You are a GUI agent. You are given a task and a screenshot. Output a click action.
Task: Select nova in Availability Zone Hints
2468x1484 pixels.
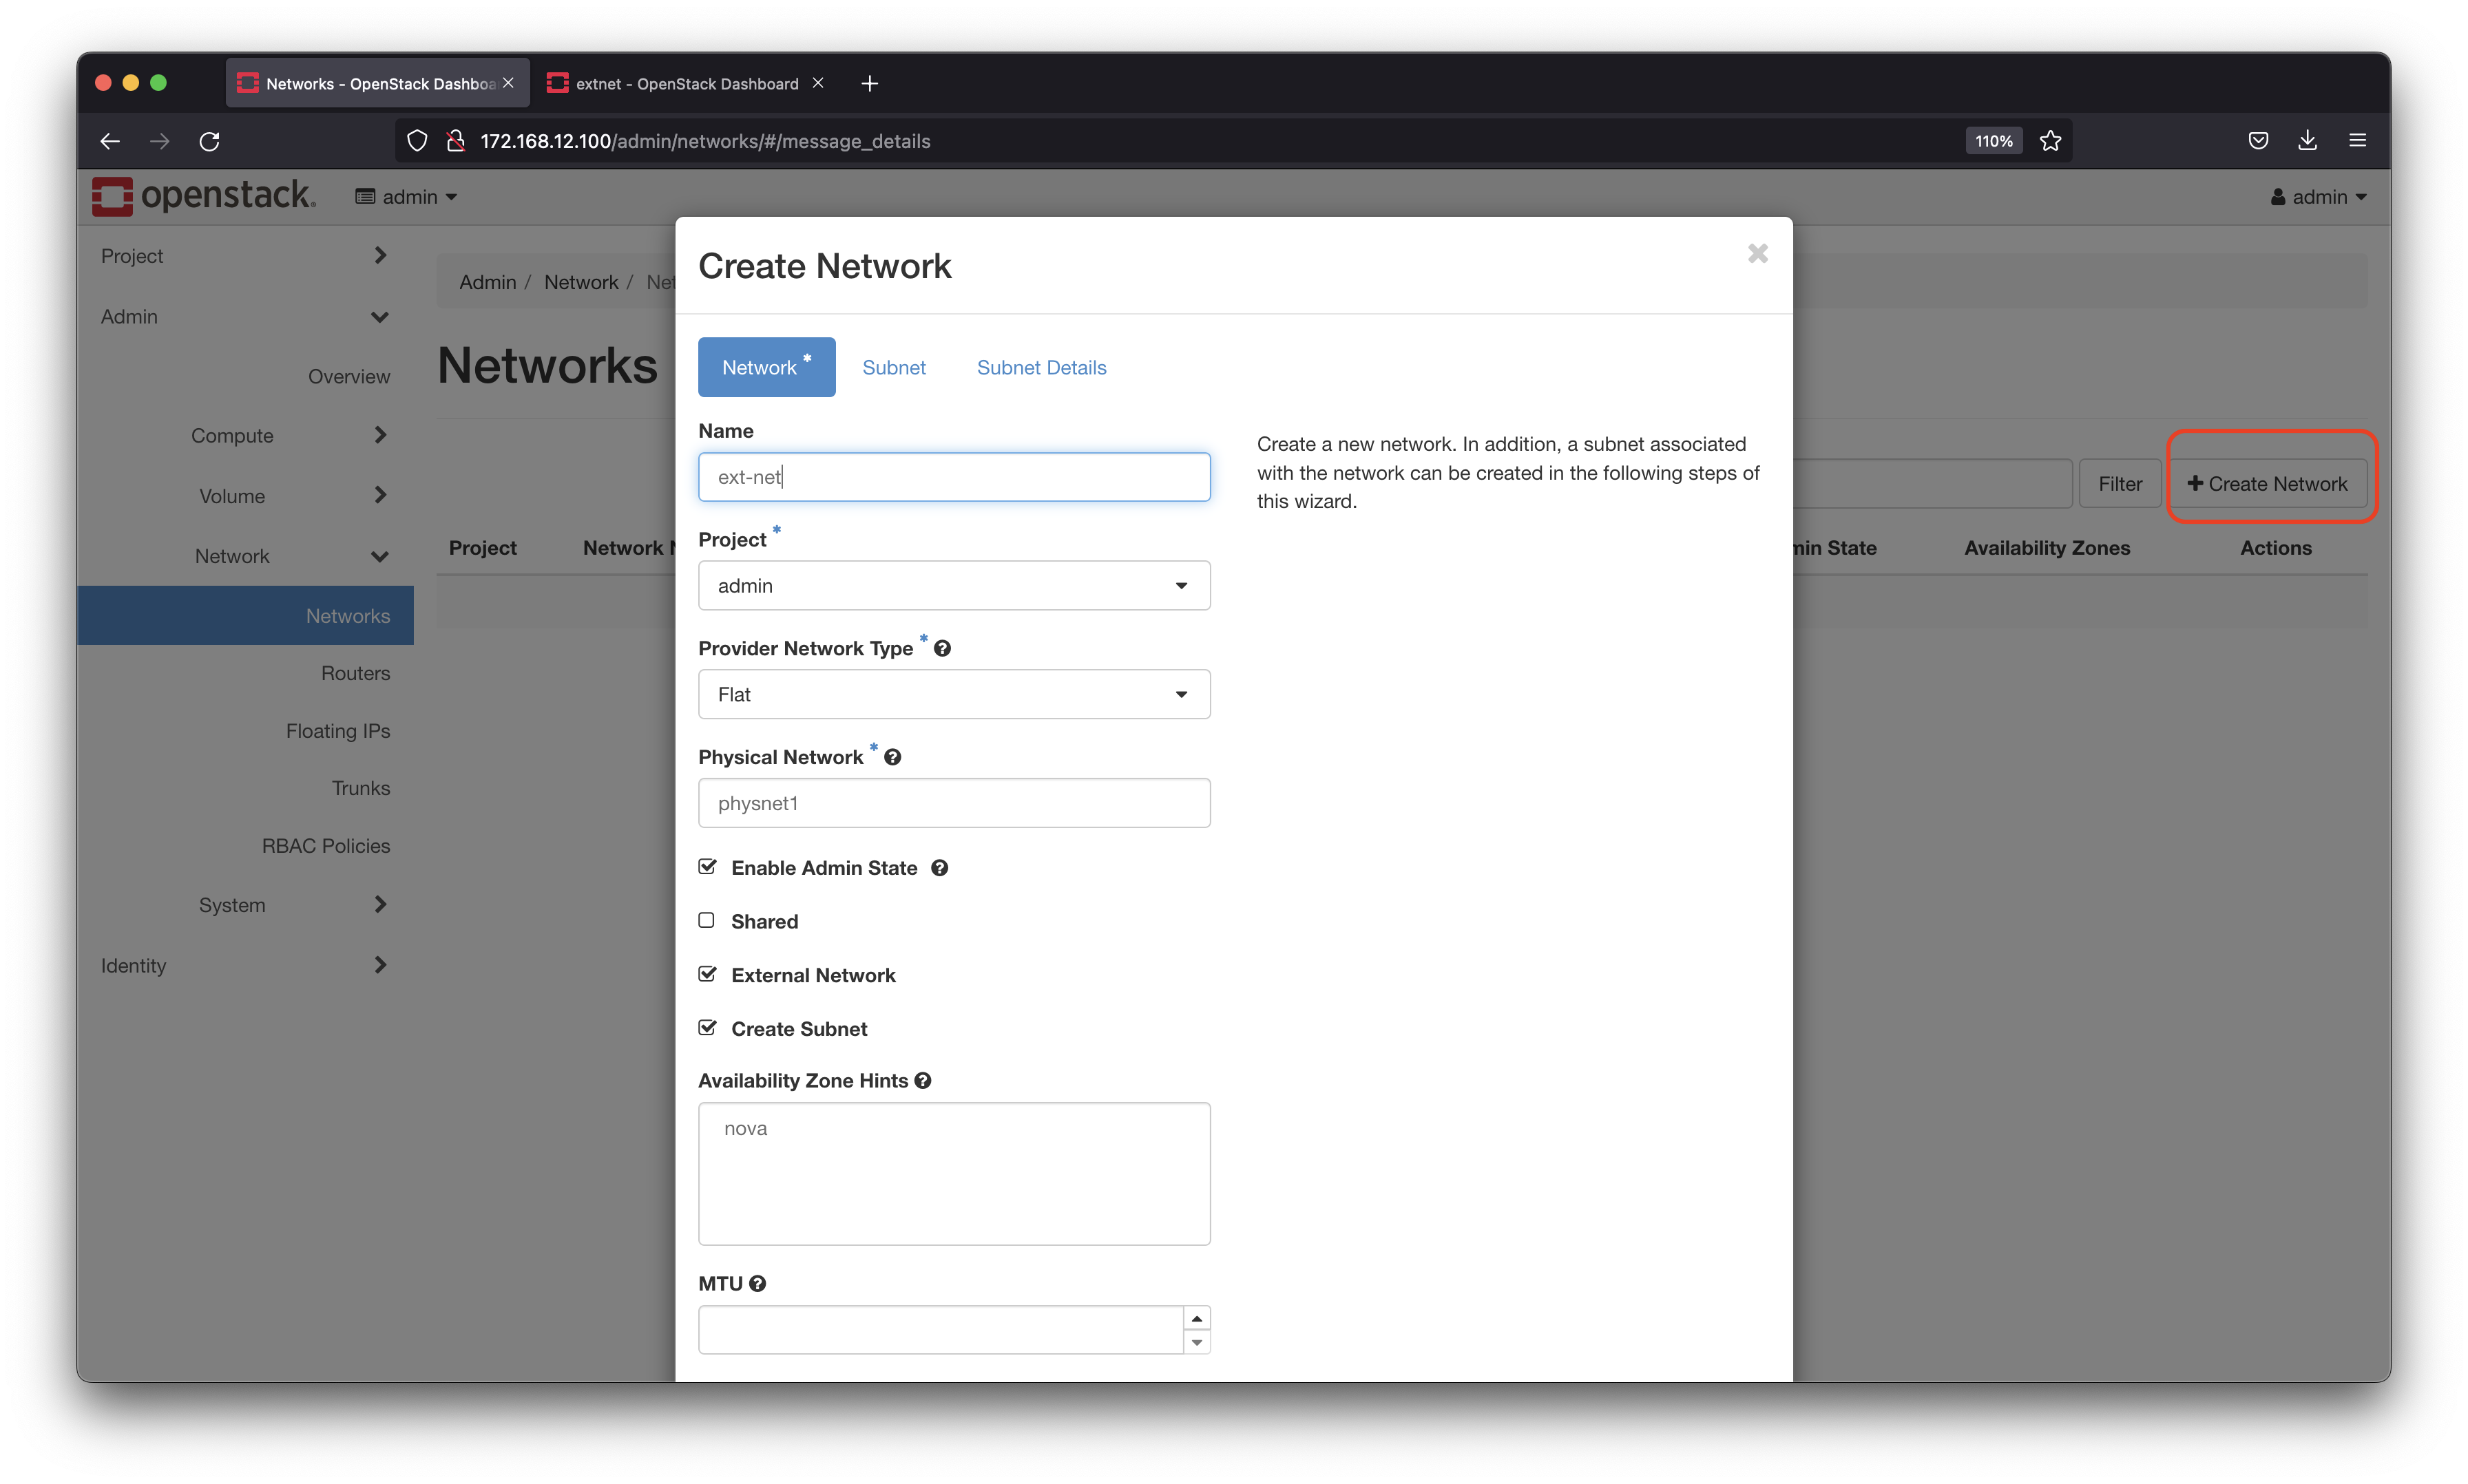(745, 1129)
